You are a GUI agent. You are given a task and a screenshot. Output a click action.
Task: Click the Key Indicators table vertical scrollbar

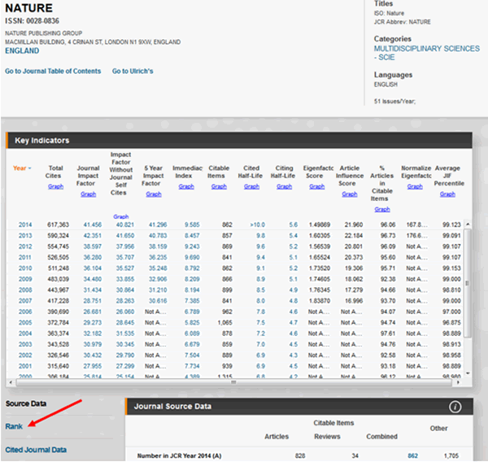pos(467,285)
